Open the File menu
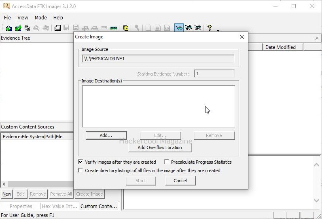The height and width of the screenshot is (219, 322). pos(7,18)
